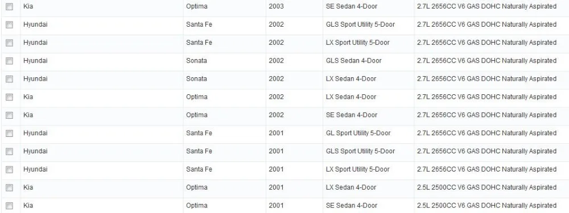Click 'SE Sedan 4-Door' in 2002 Optima row
Viewport: 569px width, 213px height.
(x=352, y=115)
